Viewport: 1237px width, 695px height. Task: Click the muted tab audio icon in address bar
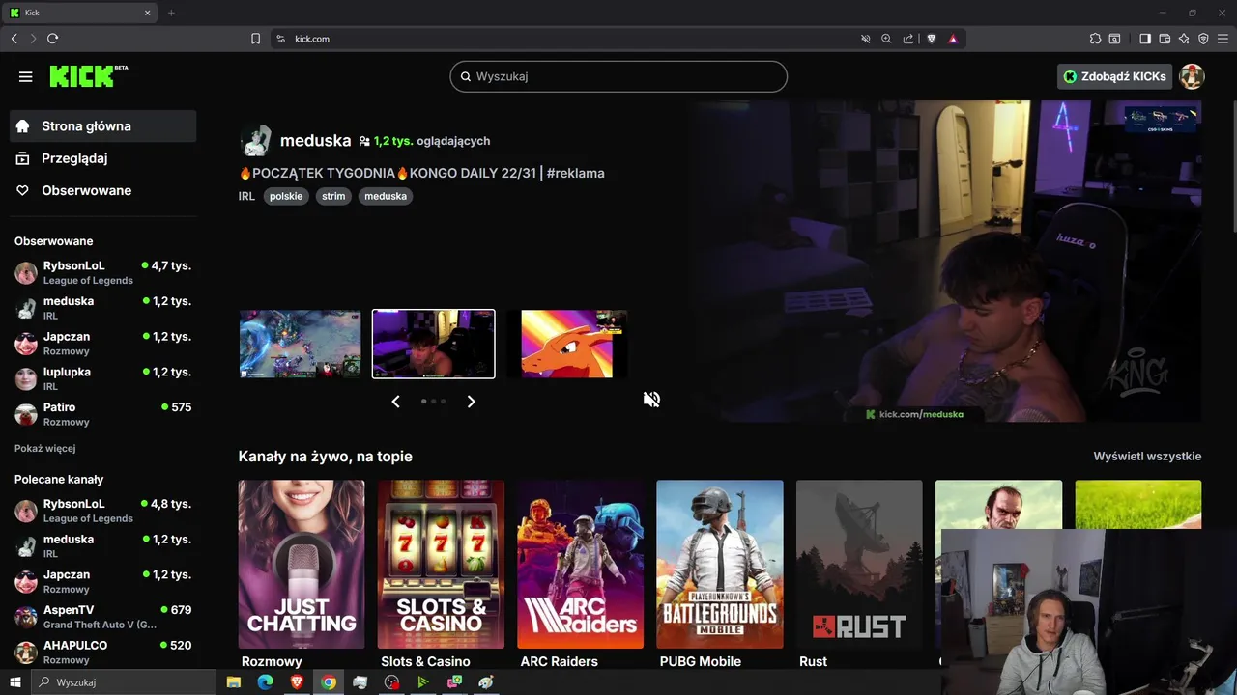click(866, 39)
